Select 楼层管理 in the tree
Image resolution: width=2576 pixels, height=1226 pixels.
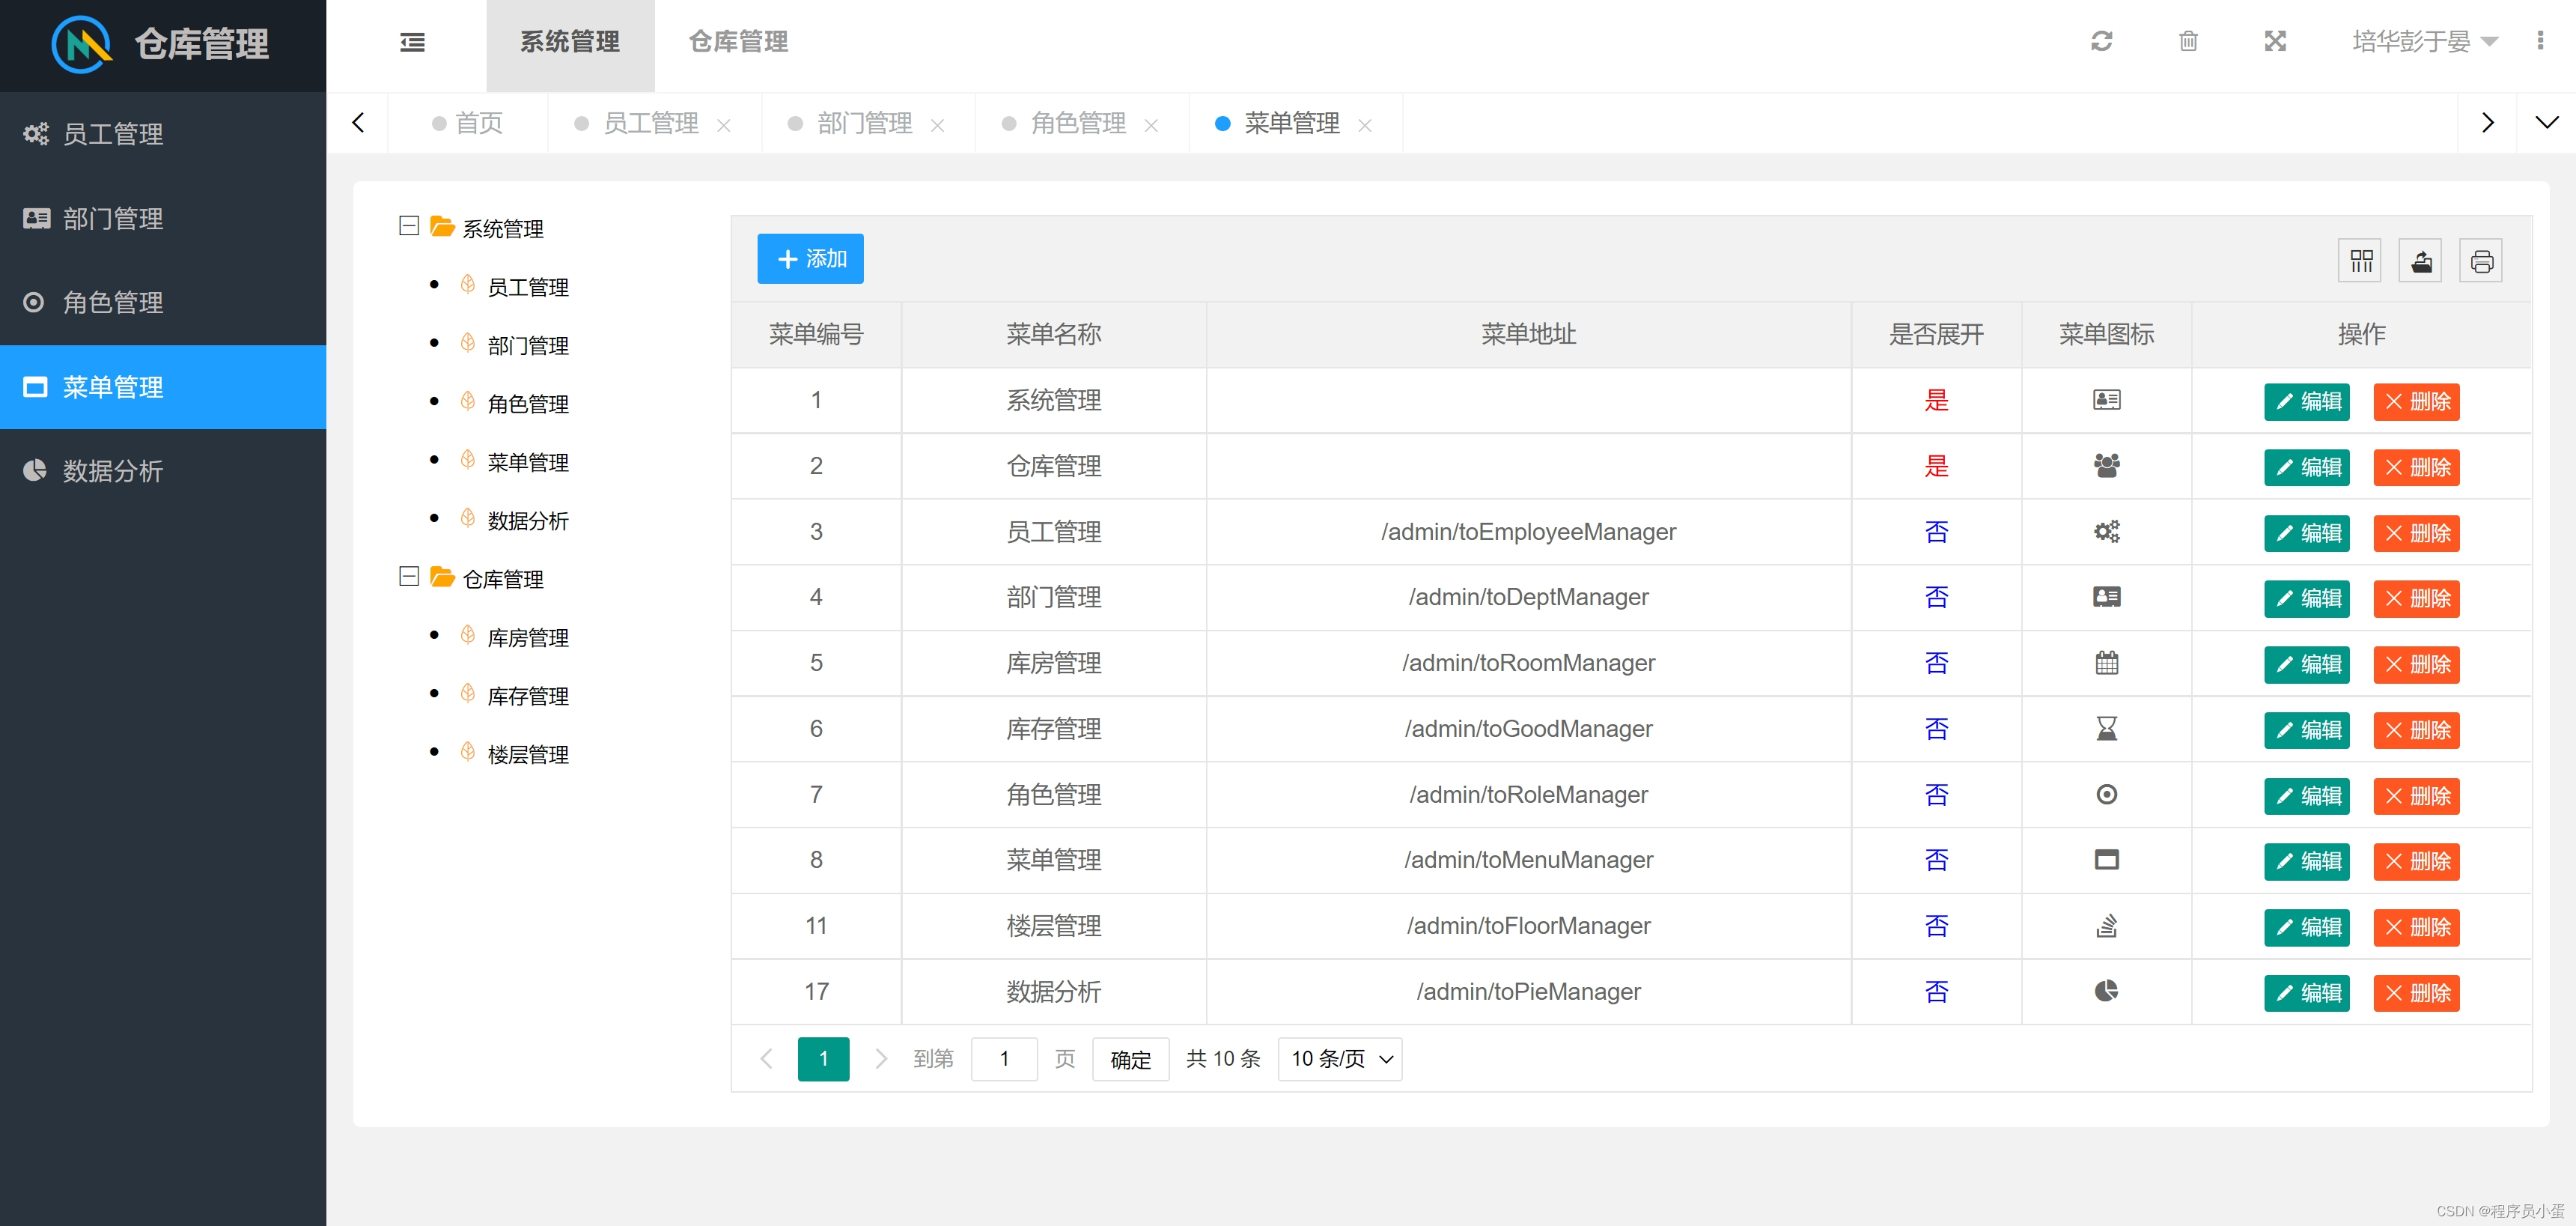coord(527,755)
